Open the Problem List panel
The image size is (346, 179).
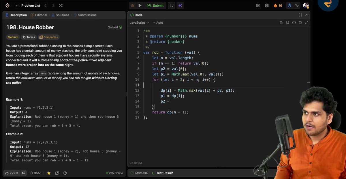click(28, 5)
